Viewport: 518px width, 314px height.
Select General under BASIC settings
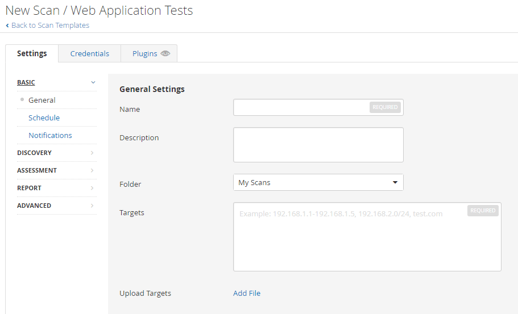42,100
